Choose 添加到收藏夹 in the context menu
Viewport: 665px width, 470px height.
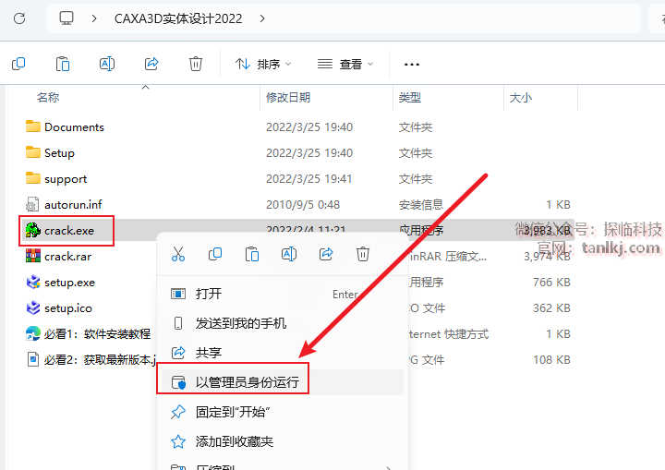(281, 442)
